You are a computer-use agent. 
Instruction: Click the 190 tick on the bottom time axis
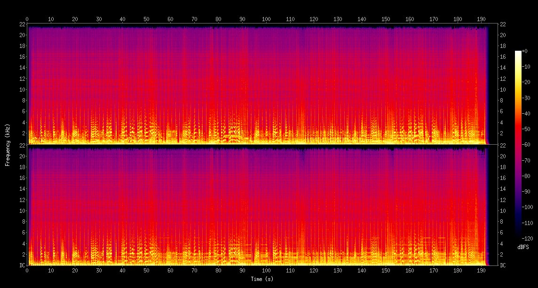pos(481,271)
